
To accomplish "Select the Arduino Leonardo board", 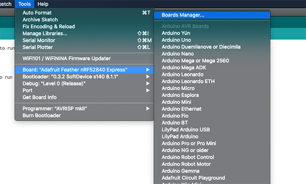I will click(x=212, y=75).
